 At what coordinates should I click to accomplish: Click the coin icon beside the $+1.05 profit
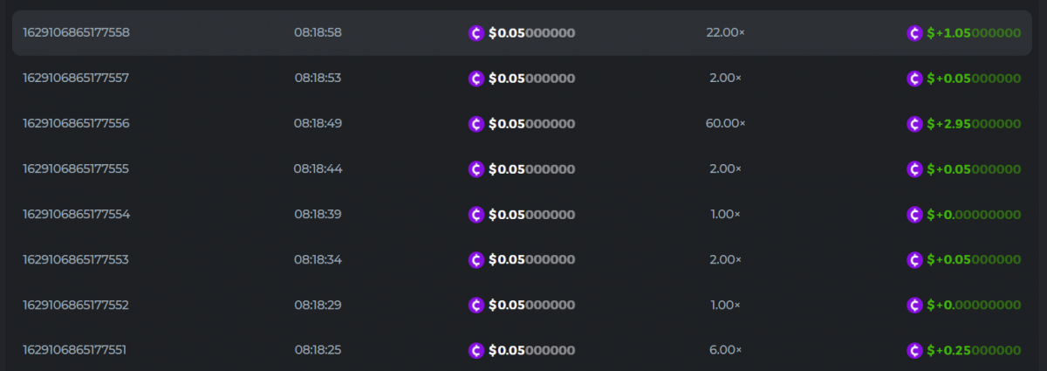tap(914, 33)
